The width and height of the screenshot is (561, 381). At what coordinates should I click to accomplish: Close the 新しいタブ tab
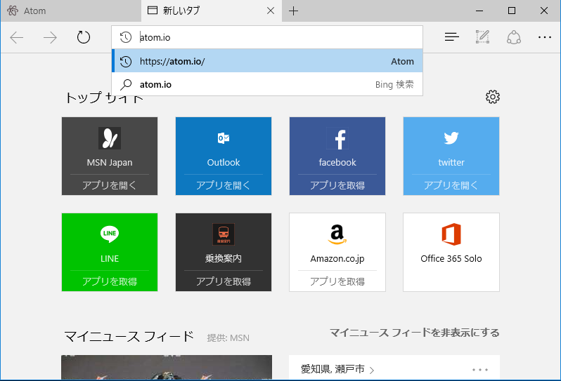[x=271, y=11]
